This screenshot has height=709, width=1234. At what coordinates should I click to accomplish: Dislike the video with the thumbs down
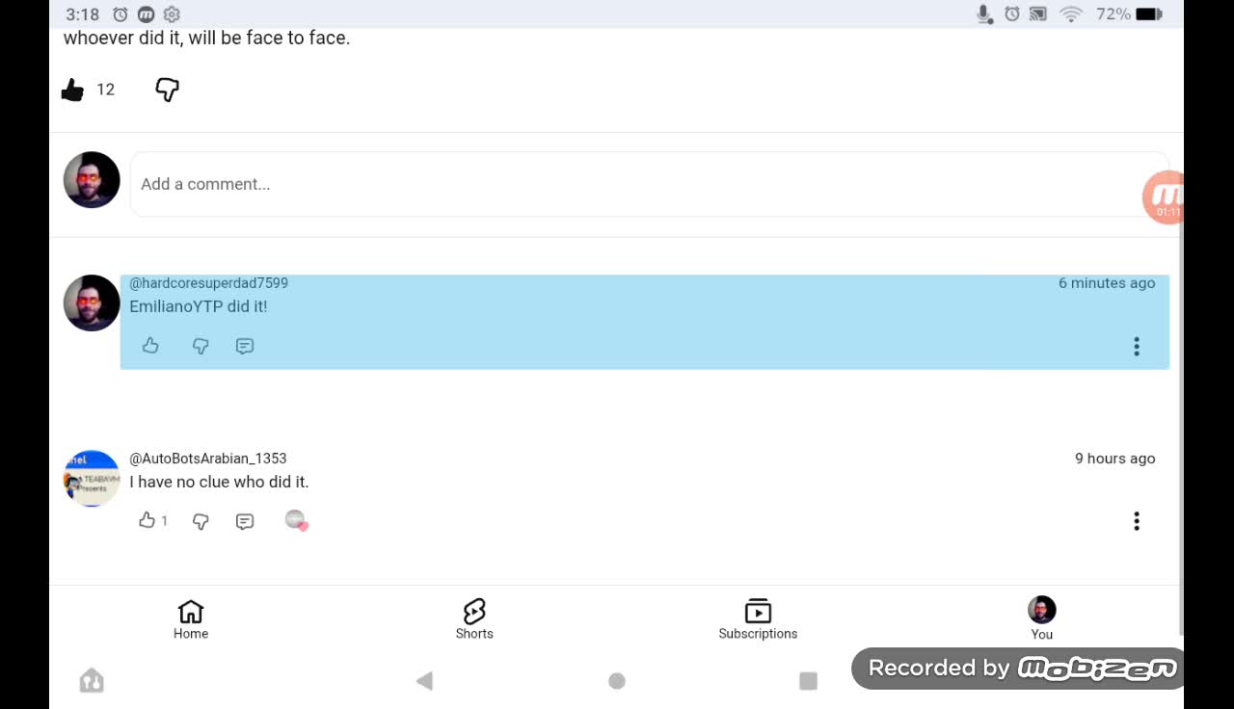[x=166, y=89]
